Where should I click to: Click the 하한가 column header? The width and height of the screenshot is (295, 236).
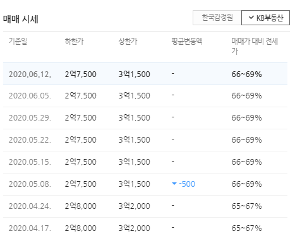point(74,41)
